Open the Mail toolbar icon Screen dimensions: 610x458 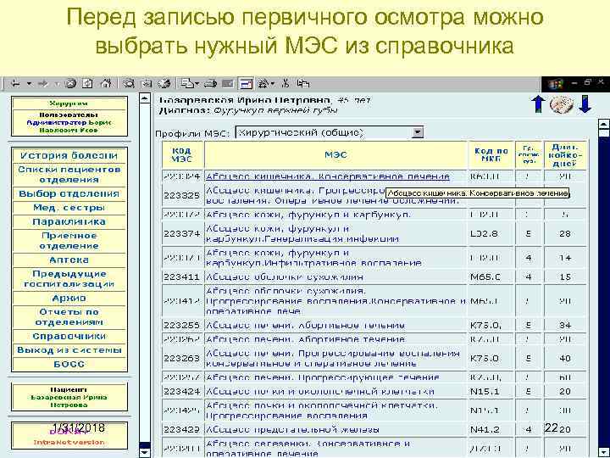tap(190, 84)
